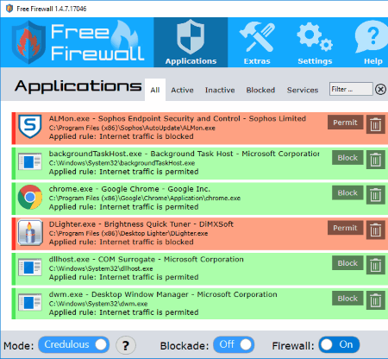The height and width of the screenshot is (359, 388).
Task: Delete the dllhost.exe rule via trash icon
Action: [x=375, y=265]
